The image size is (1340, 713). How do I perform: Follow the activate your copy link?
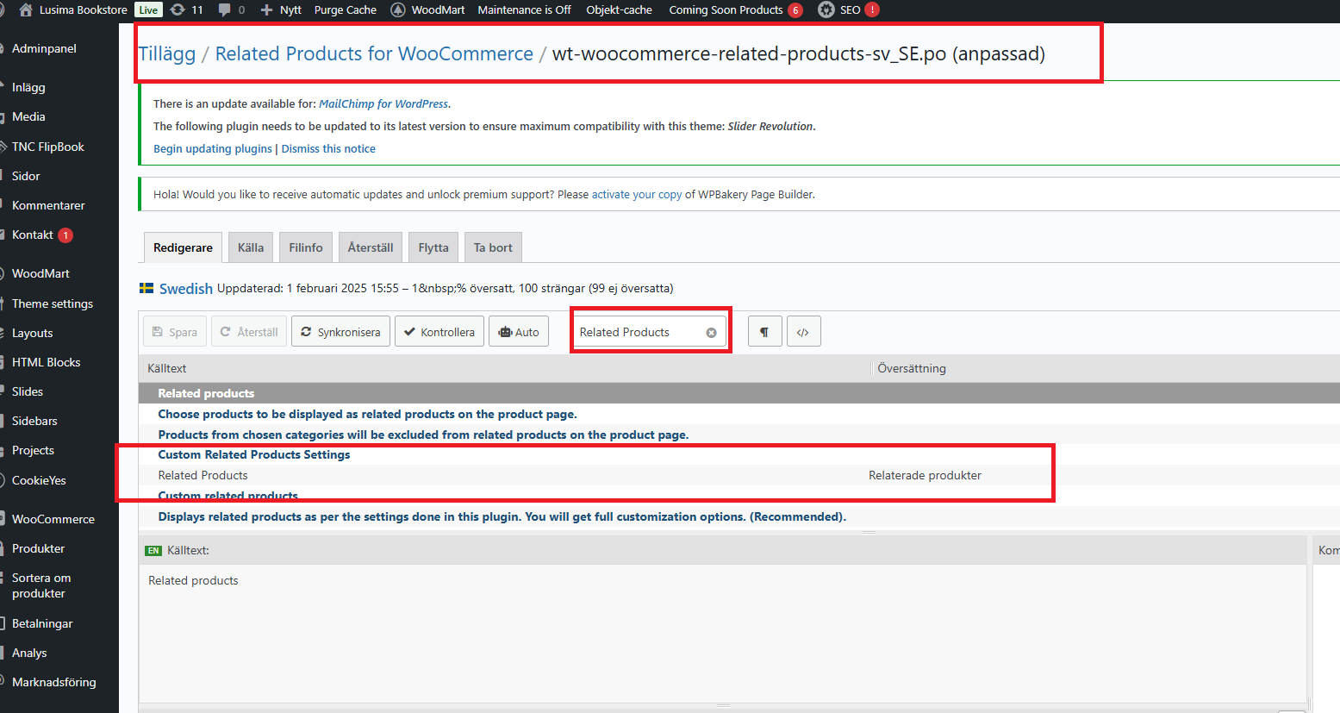pos(637,194)
